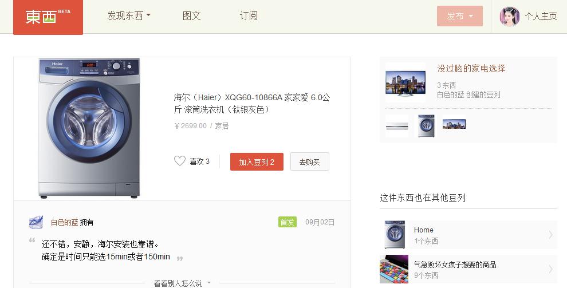Open the Haier XQG60-10866A product title

point(251,103)
